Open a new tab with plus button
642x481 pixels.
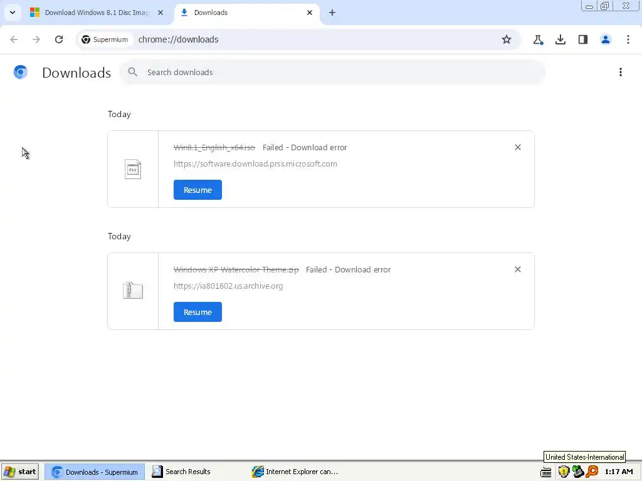coord(332,13)
